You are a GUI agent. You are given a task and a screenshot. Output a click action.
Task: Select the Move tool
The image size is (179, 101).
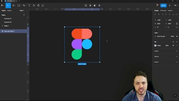pyautogui.click(x=8, y=6)
